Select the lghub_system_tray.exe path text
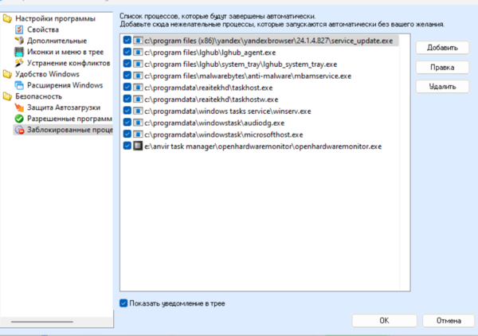Viewport: 478px width, 336px height. tap(241, 64)
